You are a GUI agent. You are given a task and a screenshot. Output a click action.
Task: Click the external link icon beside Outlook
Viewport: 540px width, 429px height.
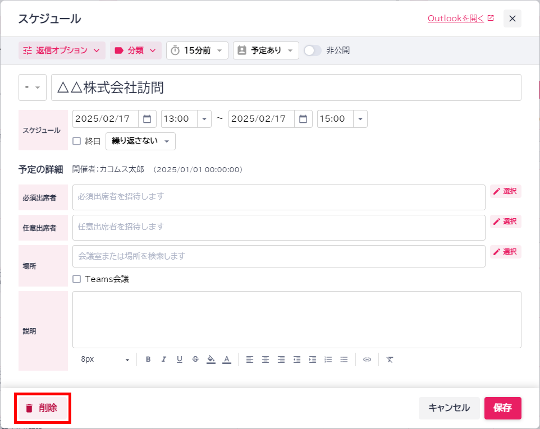(491, 18)
